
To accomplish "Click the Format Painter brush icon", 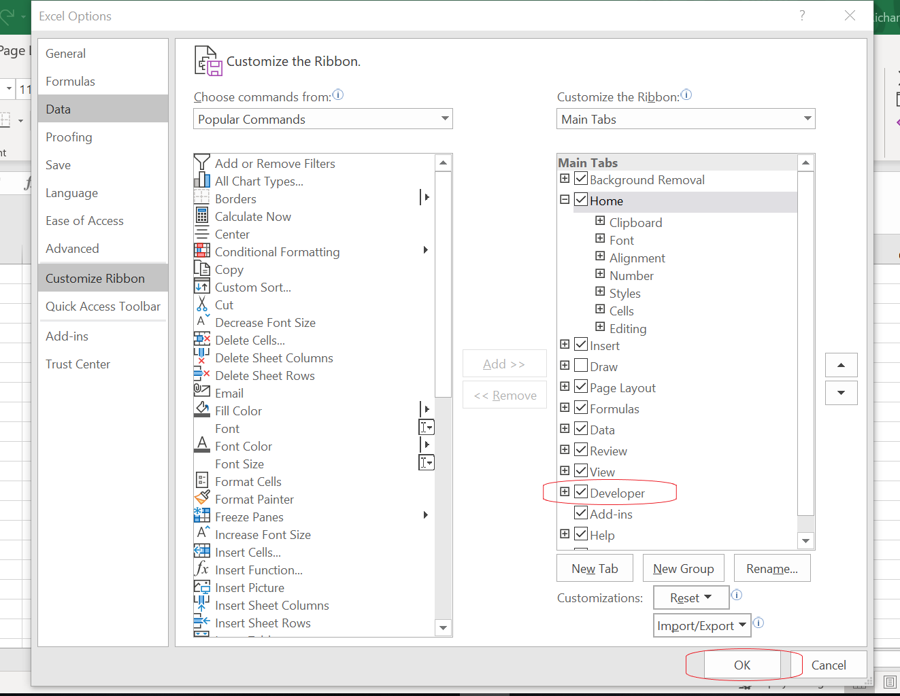I will click(x=202, y=499).
